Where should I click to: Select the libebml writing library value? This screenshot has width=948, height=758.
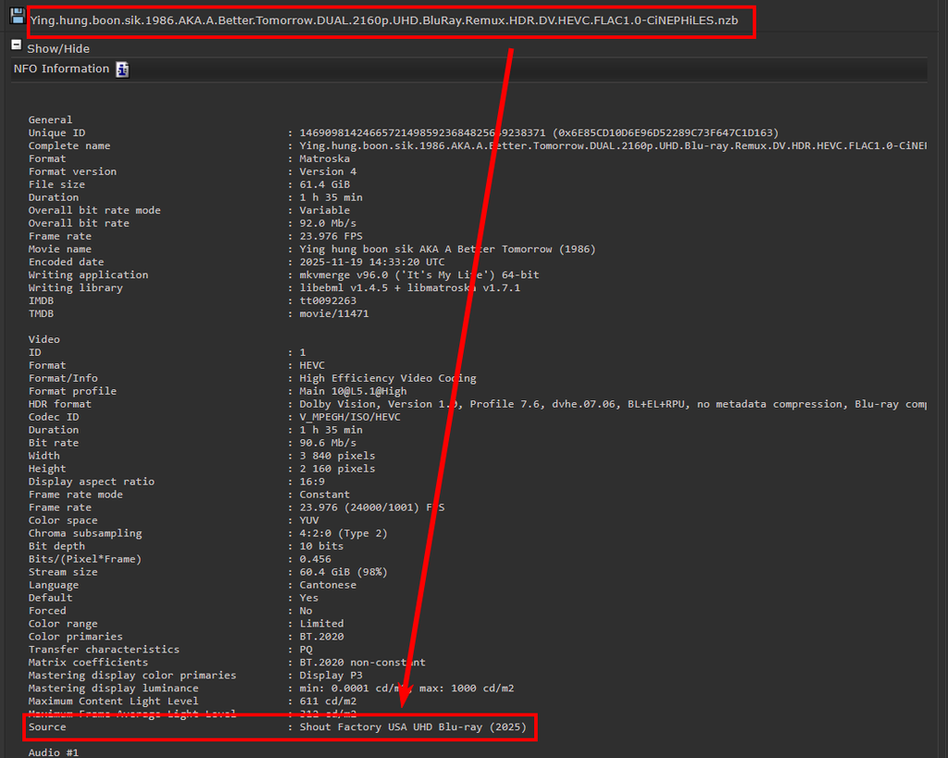tap(410, 288)
